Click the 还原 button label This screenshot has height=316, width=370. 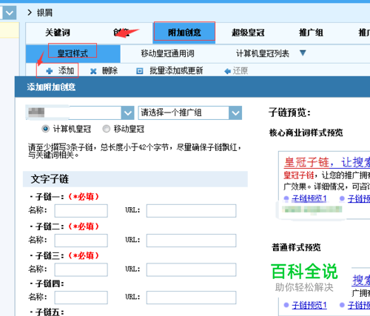pyautogui.click(x=240, y=71)
